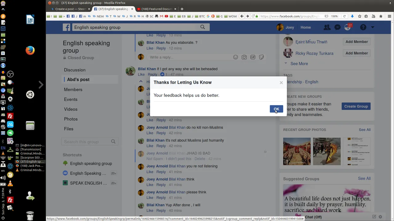Click the English tag link
This screenshot has width=394, height=221.
point(312,82)
